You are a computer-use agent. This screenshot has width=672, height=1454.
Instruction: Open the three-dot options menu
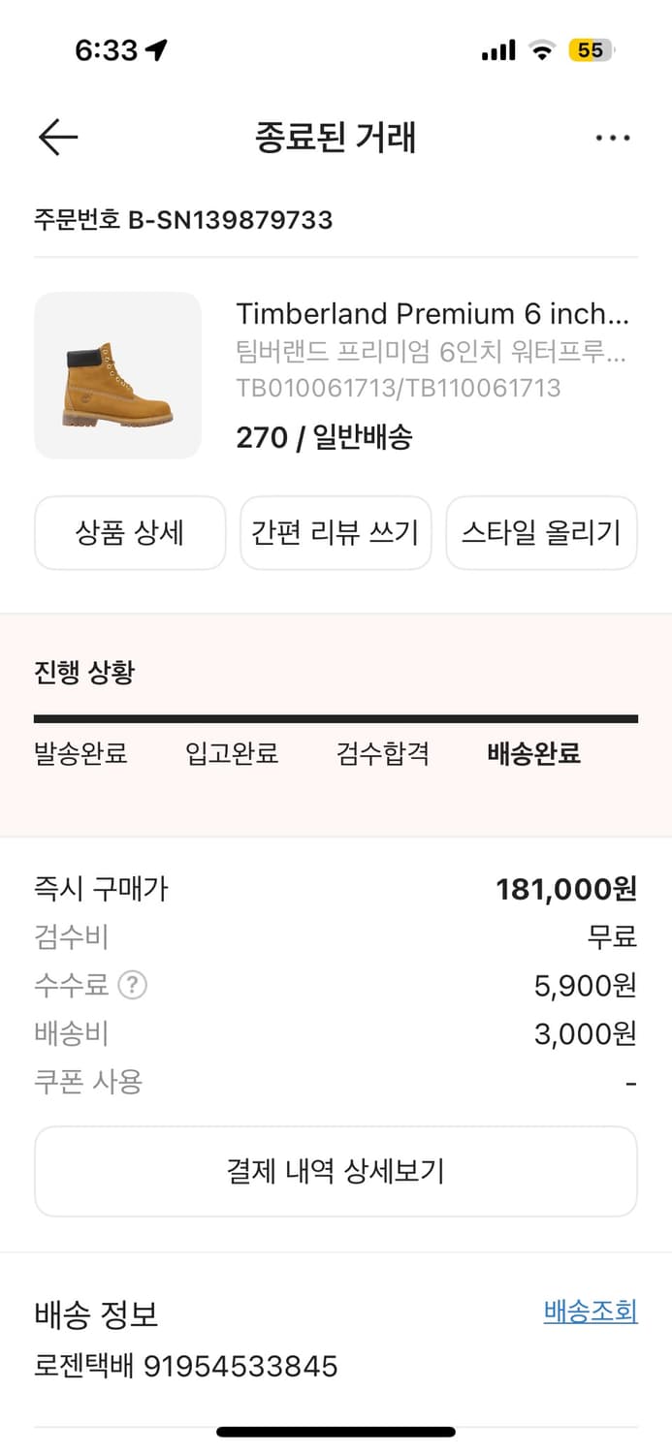pyautogui.click(x=613, y=137)
